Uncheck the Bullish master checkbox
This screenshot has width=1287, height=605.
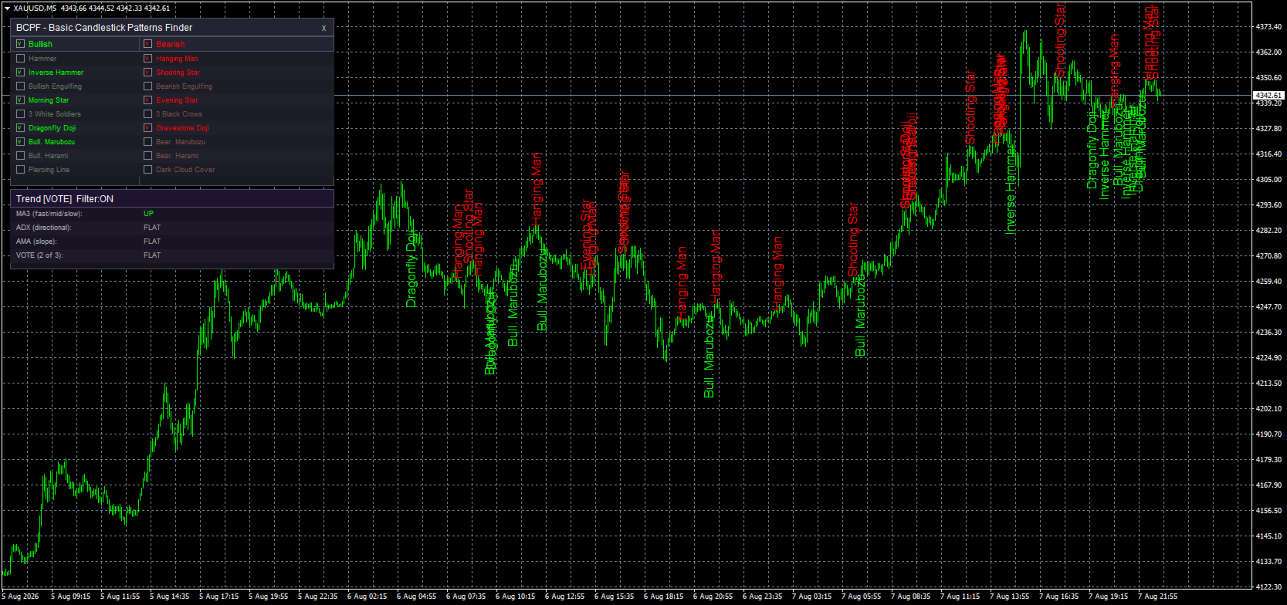tap(21, 44)
